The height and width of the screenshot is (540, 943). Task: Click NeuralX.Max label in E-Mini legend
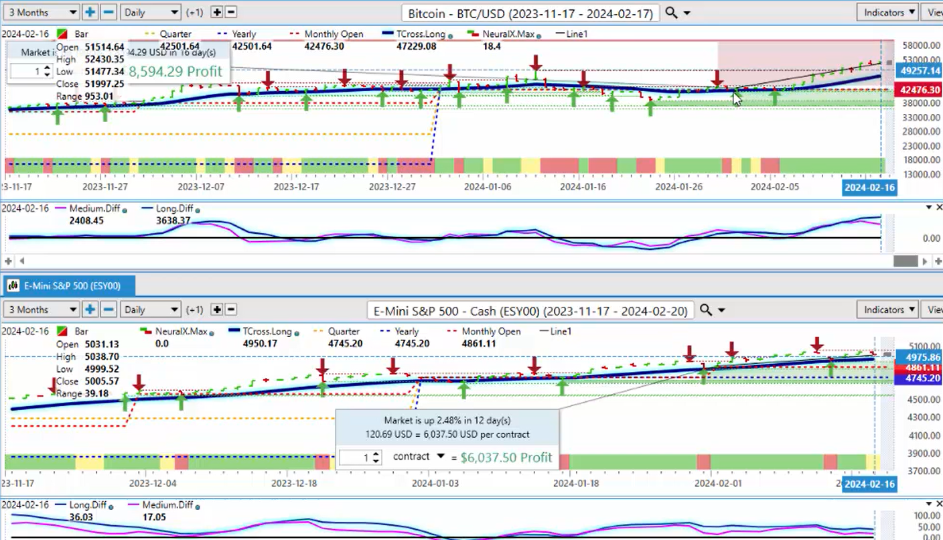181,331
